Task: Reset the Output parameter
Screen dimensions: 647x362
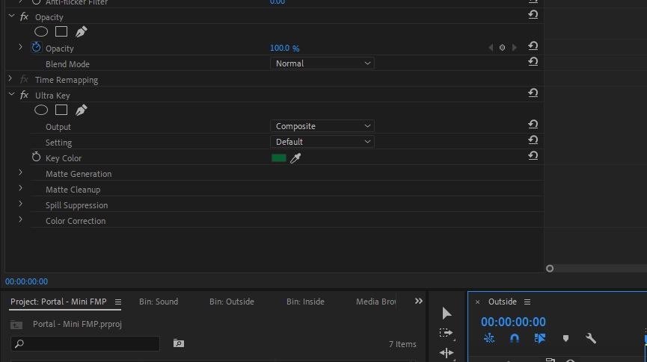Action: pyautogui.click(x=533, y=125)
